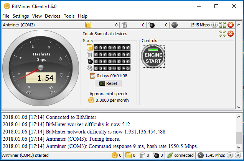The height and width of the screenshot is (161, 244).
Task: Click the rejected trash can icon in Stats
Action: (x=90, y=55)
